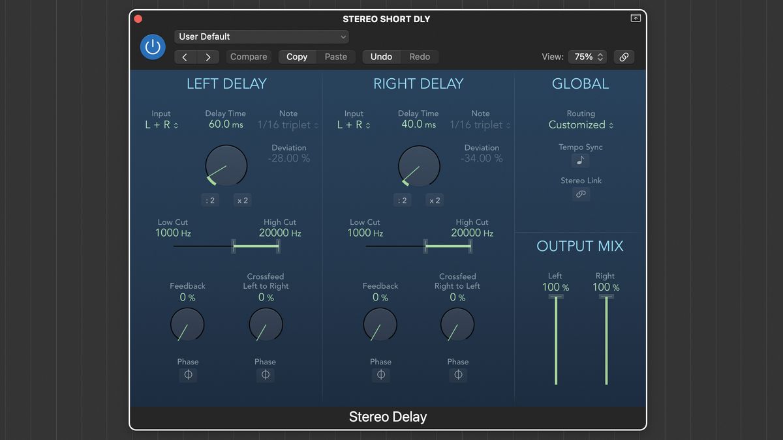This screenshot has height=440, width=783.
Task: Click the Tempo Sync note icon
Action: click(580, 160)
